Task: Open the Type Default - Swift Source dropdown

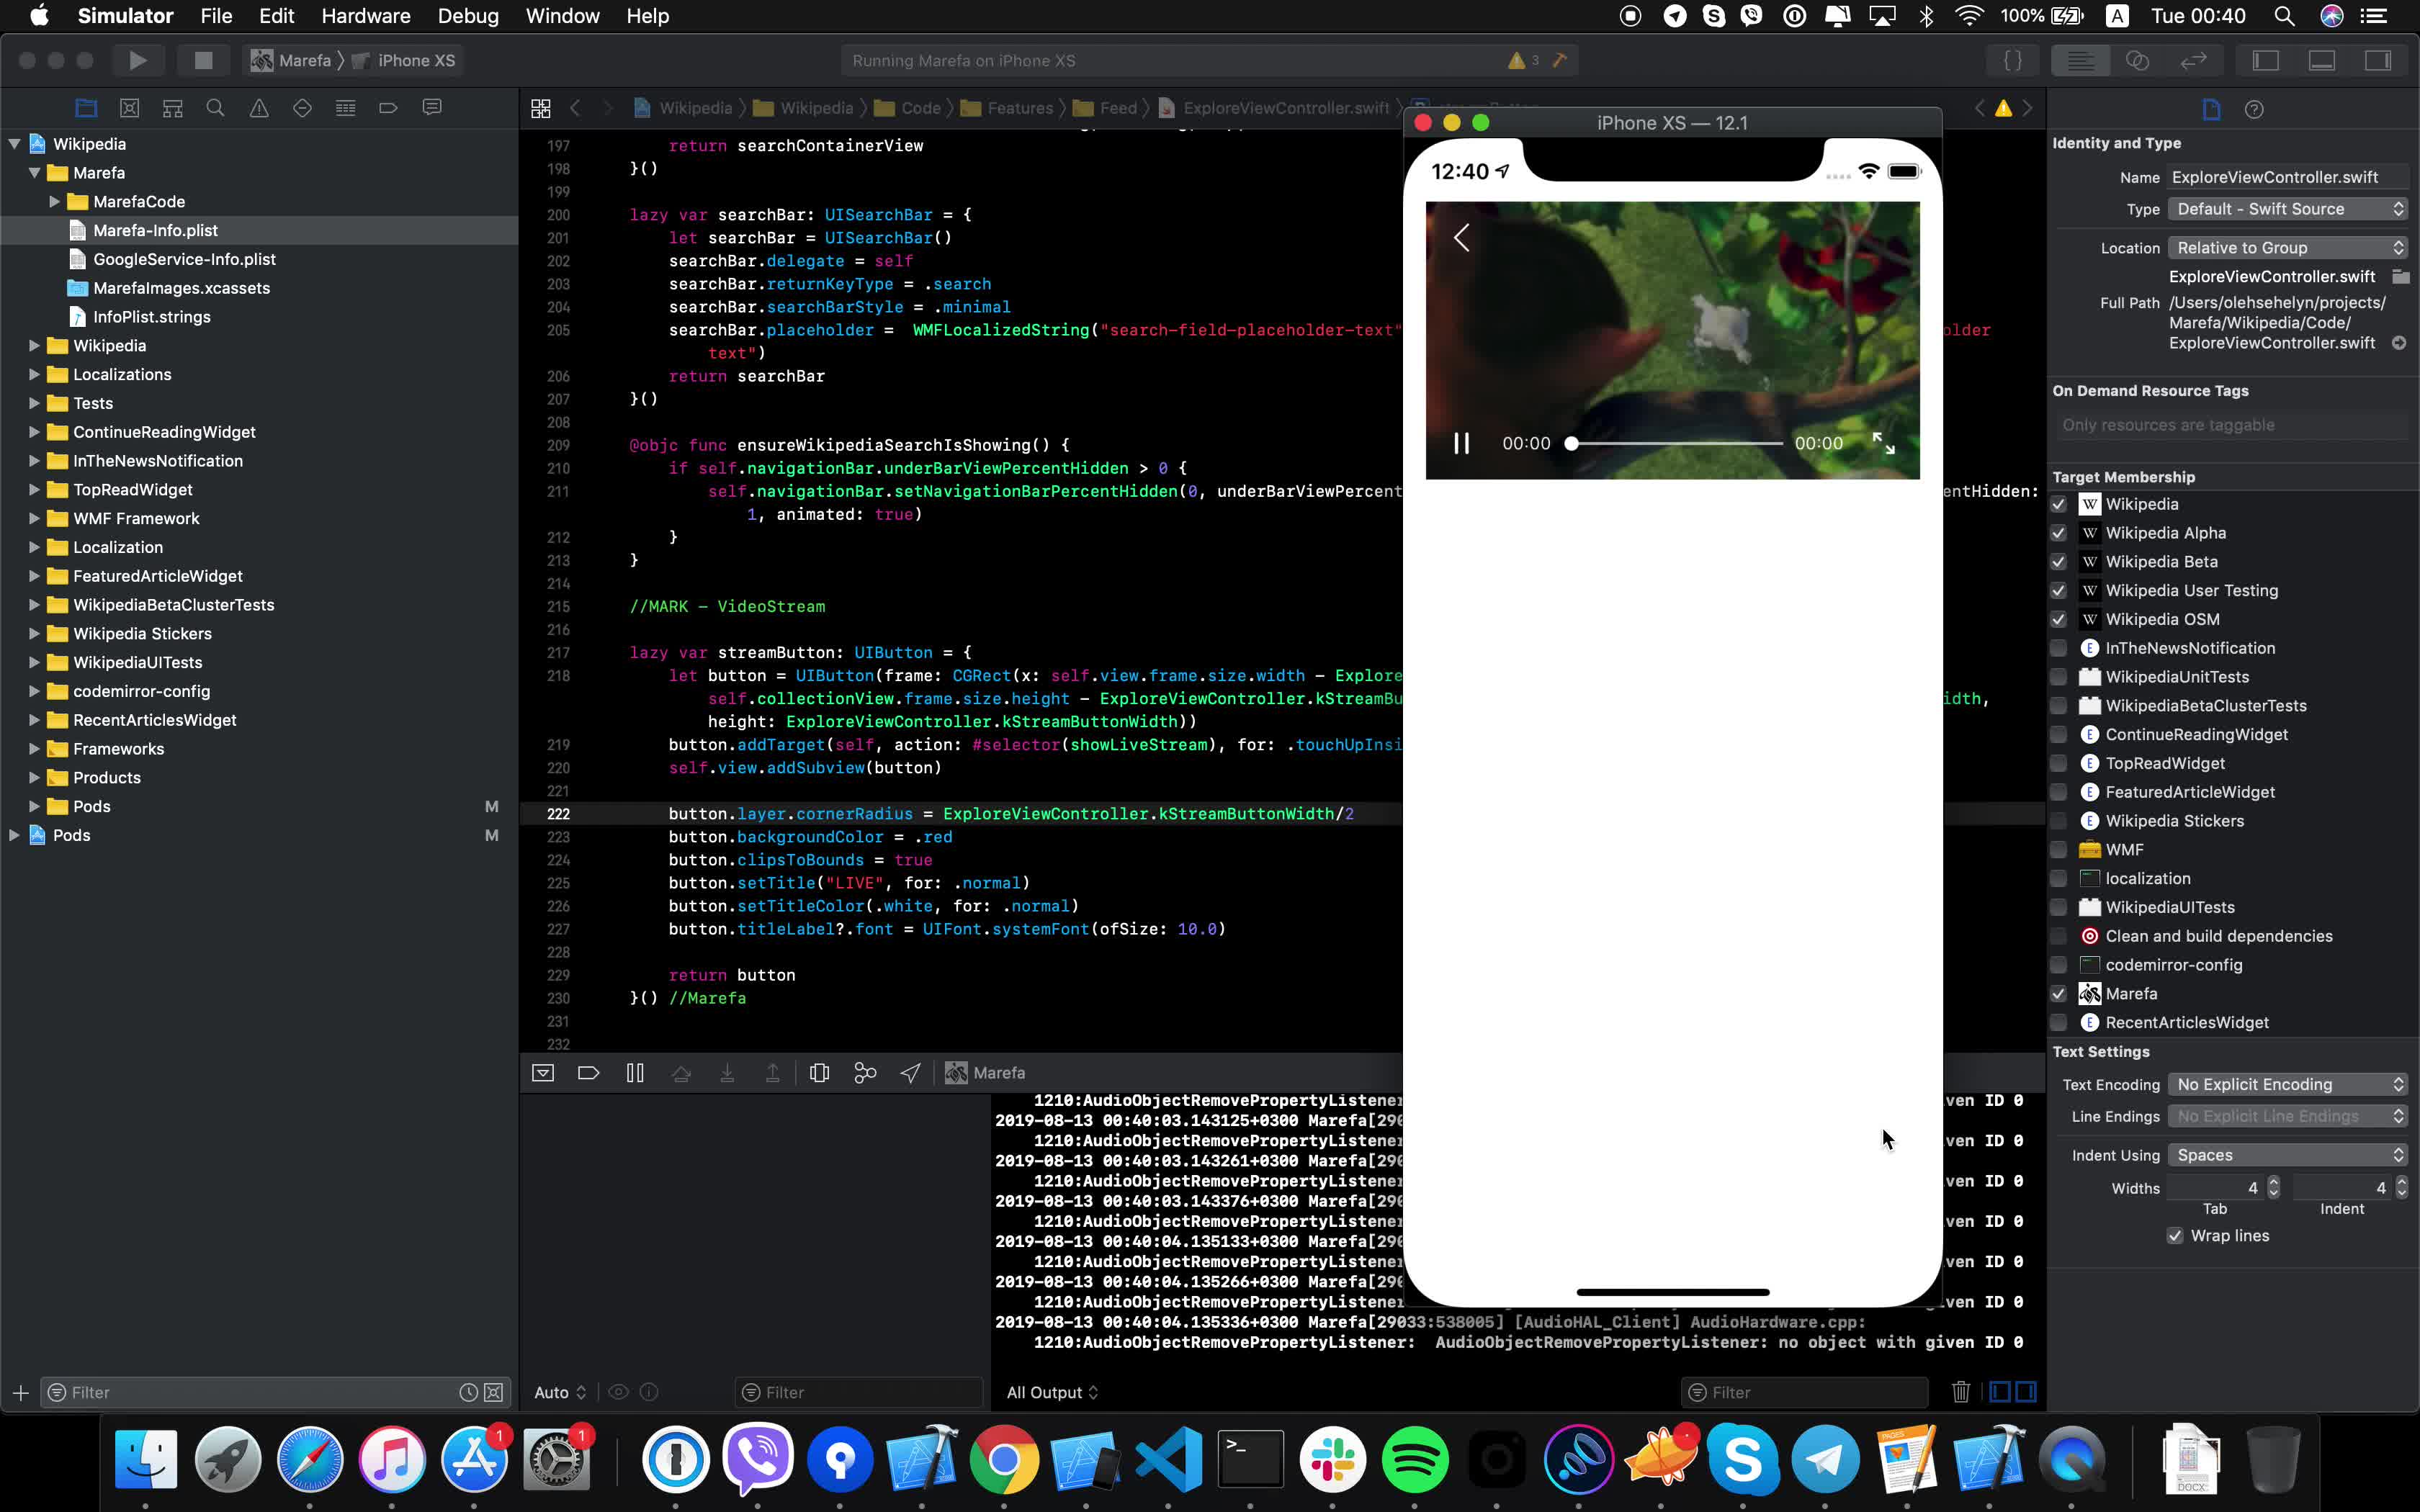Action: [x=2288, y=209]
